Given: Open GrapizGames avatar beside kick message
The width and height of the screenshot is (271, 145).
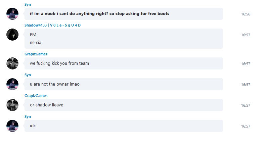Looking at the screenshot, I should click(x=12, y=63).
